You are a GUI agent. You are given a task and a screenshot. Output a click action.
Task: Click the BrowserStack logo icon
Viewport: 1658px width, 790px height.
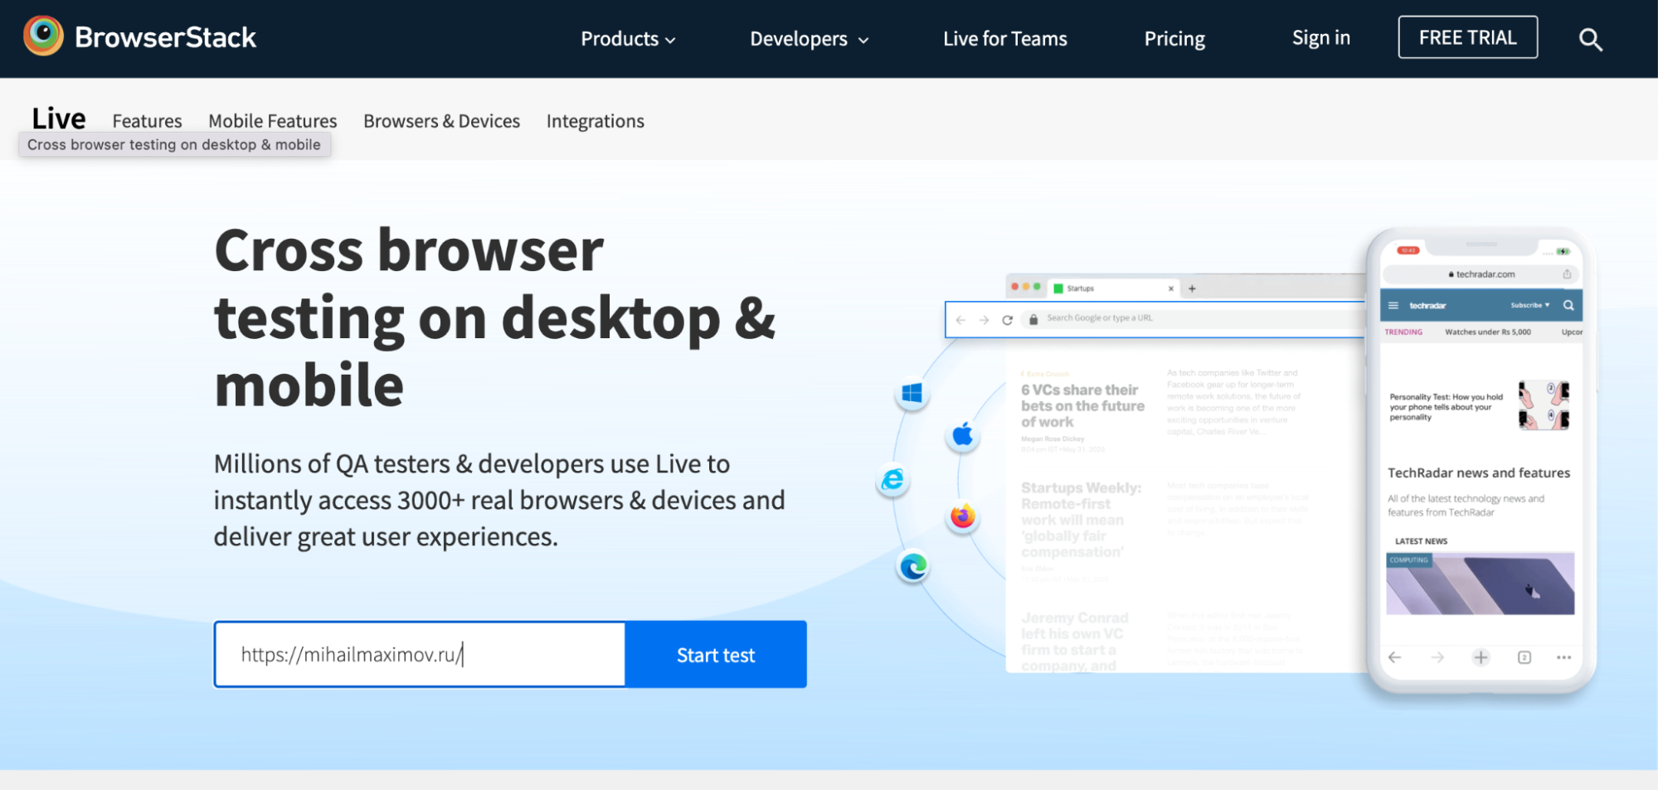tap(43, 36)
